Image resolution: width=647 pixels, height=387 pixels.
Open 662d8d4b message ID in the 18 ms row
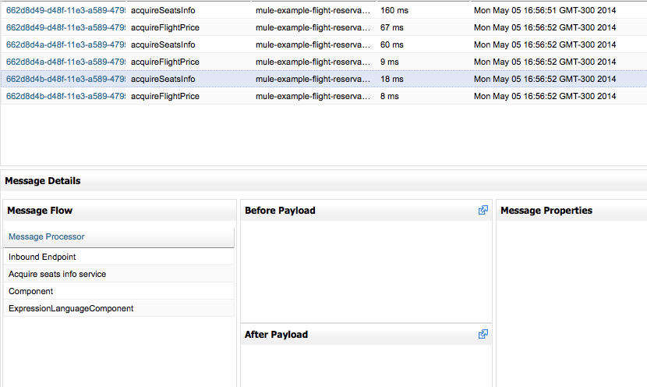coord(65,79)
